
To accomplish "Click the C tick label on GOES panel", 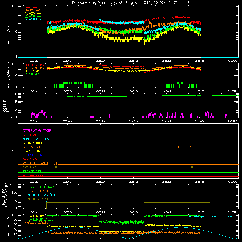I will [x=16, y=94].
